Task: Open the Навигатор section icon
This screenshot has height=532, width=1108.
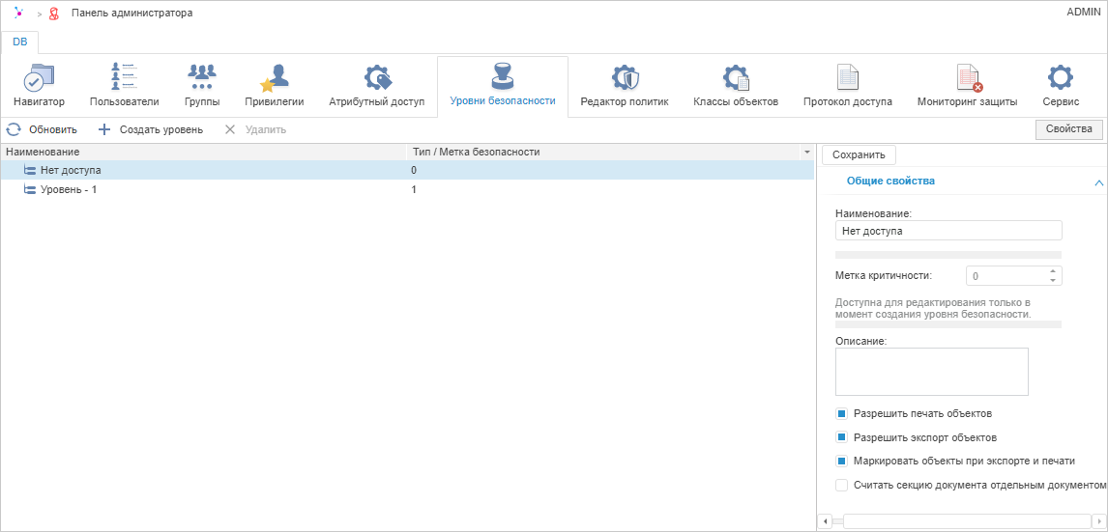Action: pyautogui.click(x=38, y=77)
